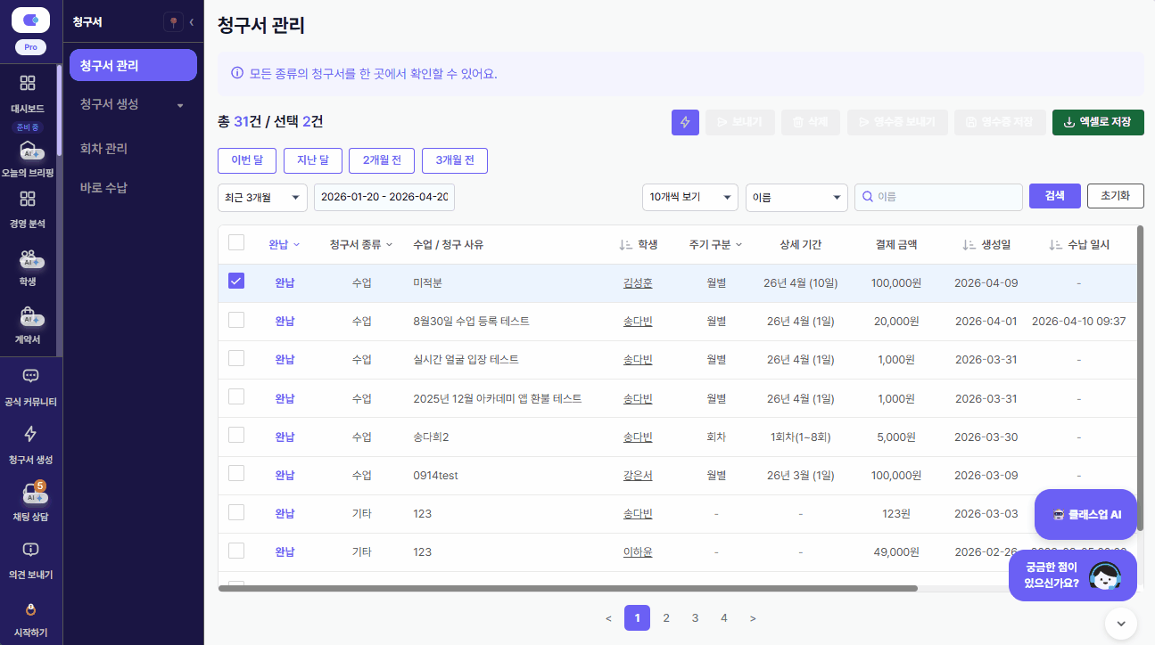
Task: Open the 바로 수납 menu item
Action: [x=103, y=188]
